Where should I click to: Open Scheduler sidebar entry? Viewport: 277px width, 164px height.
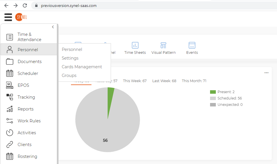[x=28, y=73]
